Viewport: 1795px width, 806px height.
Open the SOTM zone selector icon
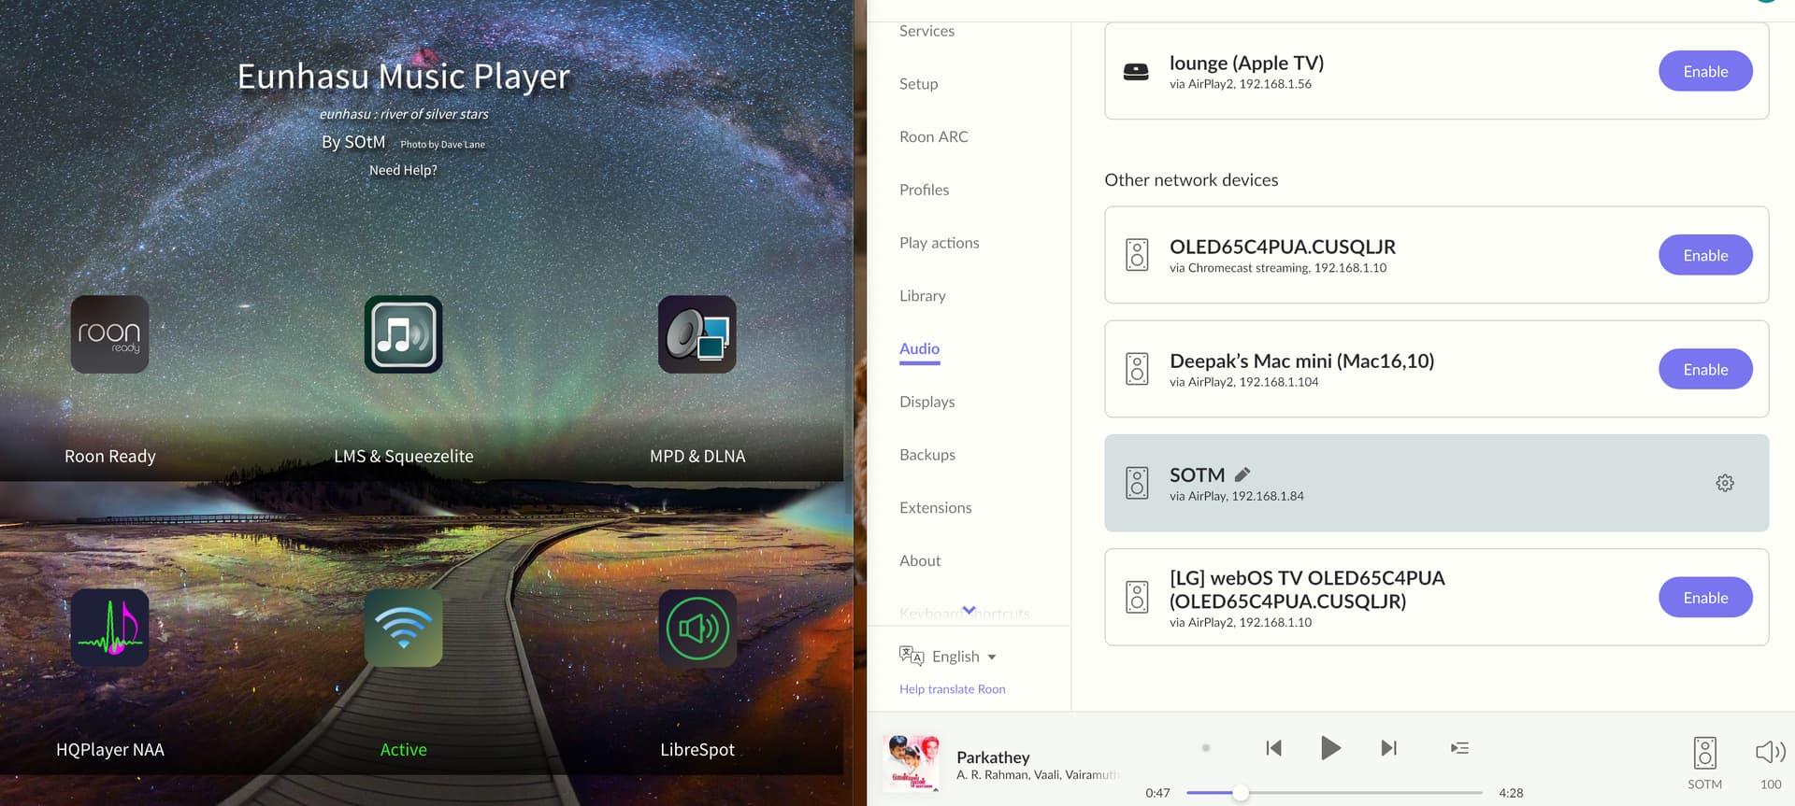[x=1704, y=754]
